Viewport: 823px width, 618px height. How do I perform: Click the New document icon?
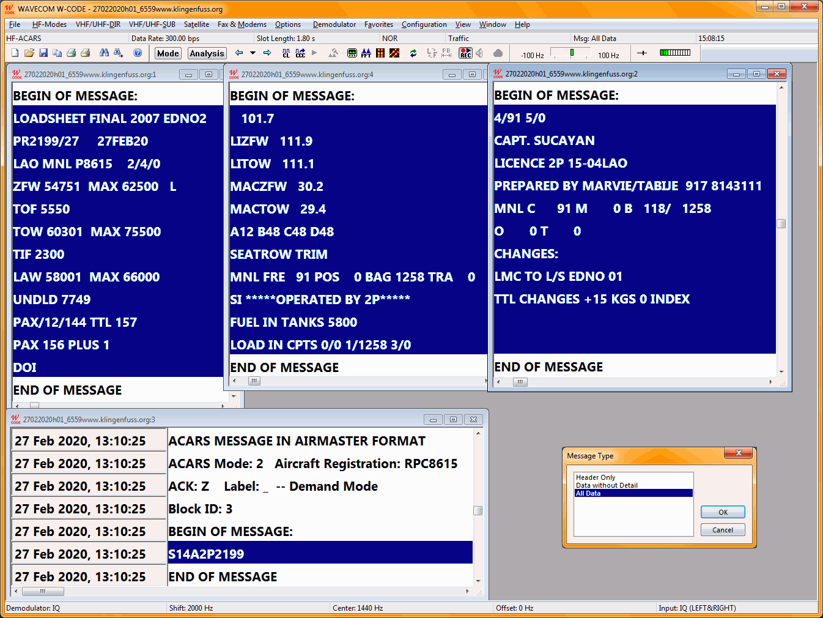point(15,53)
